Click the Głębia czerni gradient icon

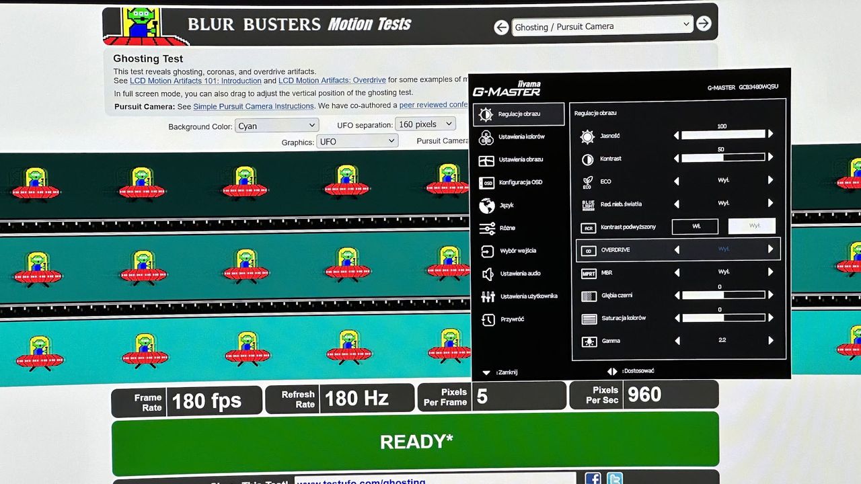point(589,296)
